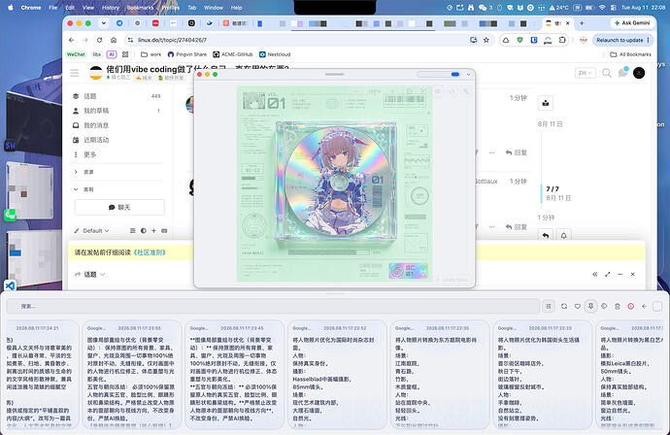Image resolution: width=670 pixels, height=435 pixels.
Task: Open the Chrome extensions puzzle icon
Action: pos(562,40)
